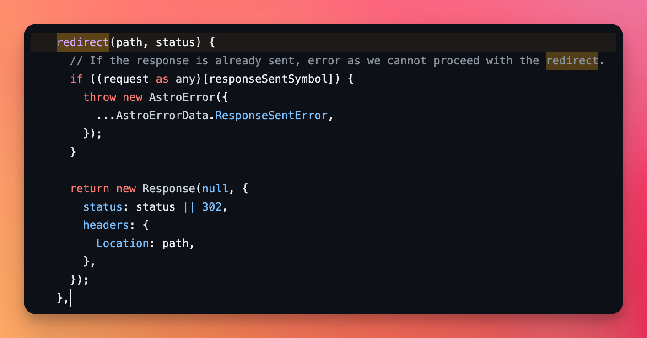
Task: Click the status parameter in function signature
Action: tap(175, 42)
